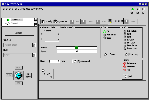Click the Dir Drive tab icon
This screenshot has width=149, height=103.
[x=110, y=21]
